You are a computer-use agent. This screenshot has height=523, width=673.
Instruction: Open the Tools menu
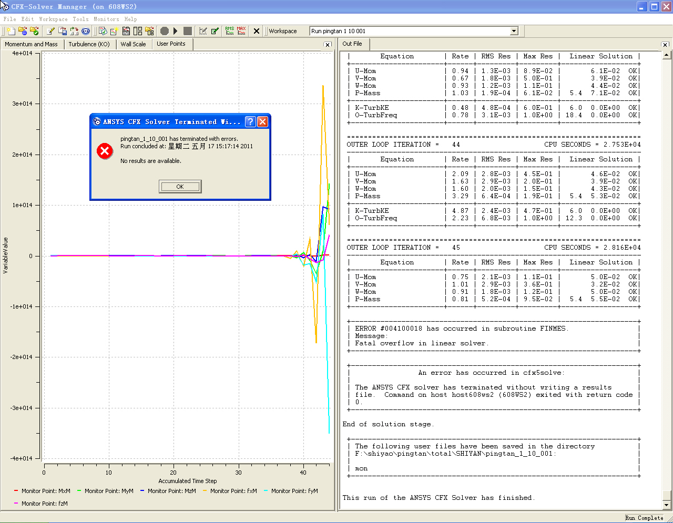tap(80, 19)
